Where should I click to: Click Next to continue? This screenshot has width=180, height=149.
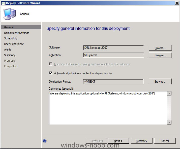[x=118, y=141]
